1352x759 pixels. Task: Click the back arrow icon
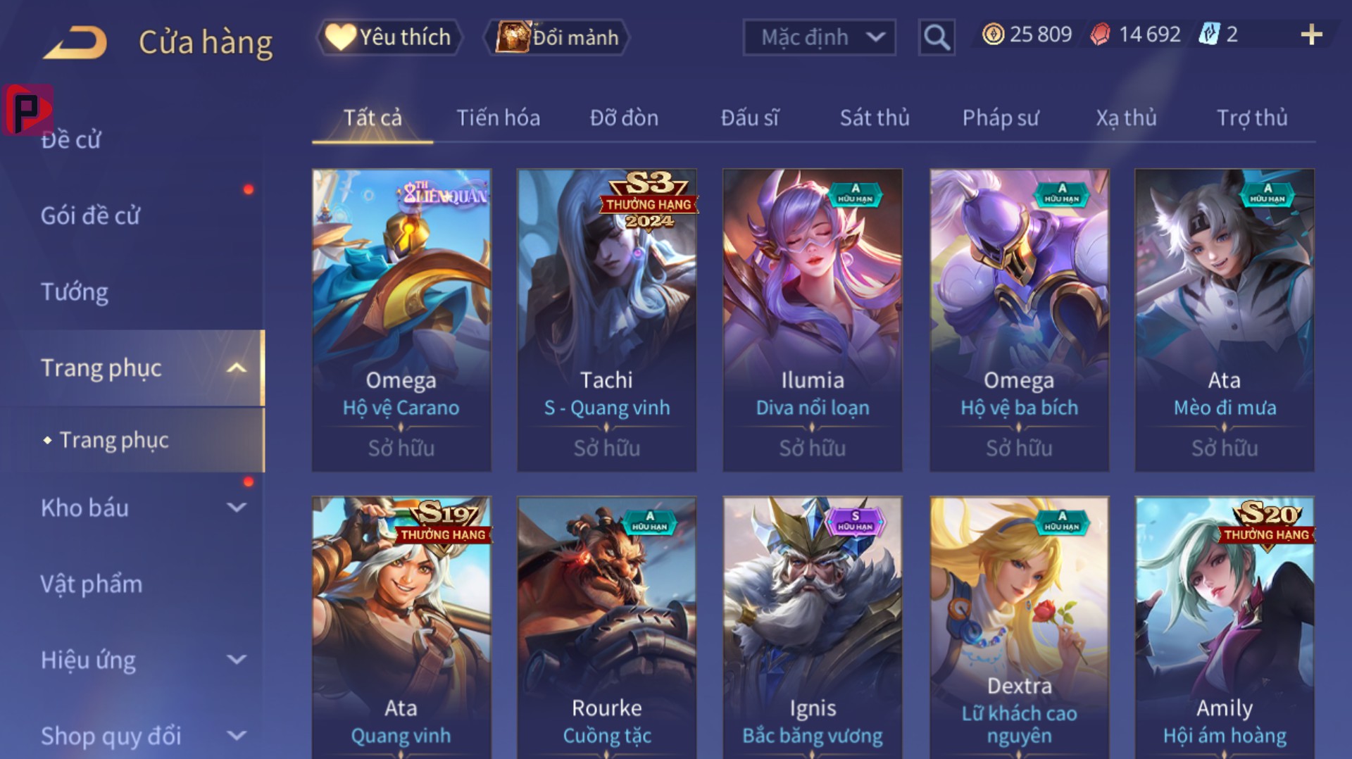point(75,42)
